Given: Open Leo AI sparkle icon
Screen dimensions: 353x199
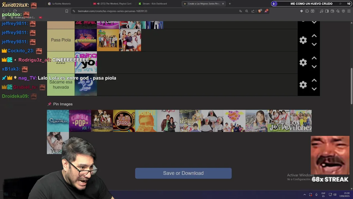Looking at the screenshot, I should (x=338, y=11).
